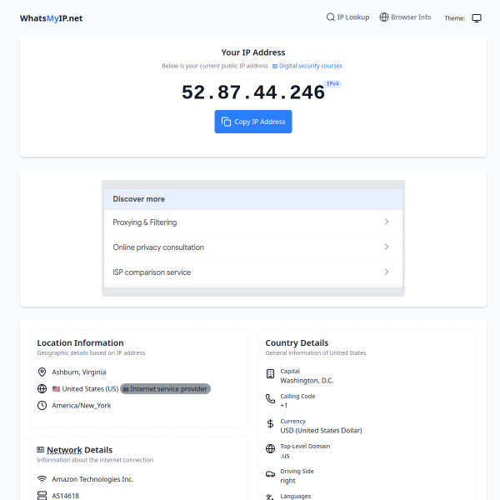Click the globe icon by United States
The height and width of the screenshot is (500, 500).
tap(42, 388)
